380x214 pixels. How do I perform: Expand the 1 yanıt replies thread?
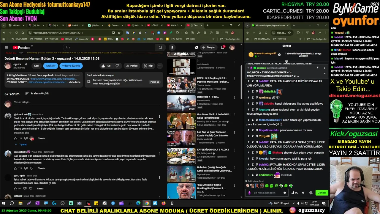(21, 144)
